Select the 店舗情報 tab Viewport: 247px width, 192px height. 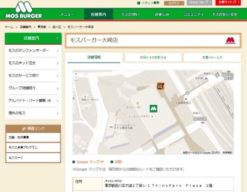click(x=94, y=57)
